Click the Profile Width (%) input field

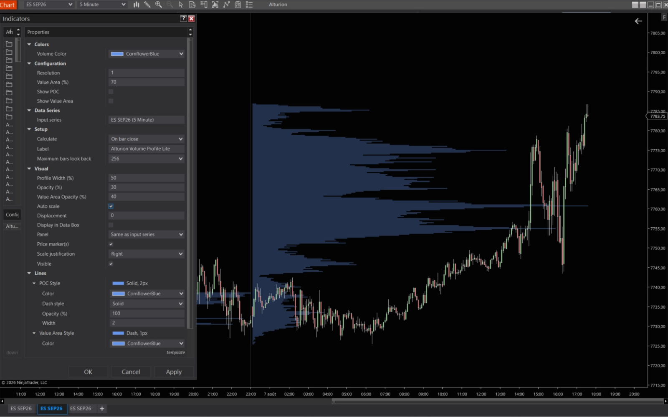(x=147, y=178)
